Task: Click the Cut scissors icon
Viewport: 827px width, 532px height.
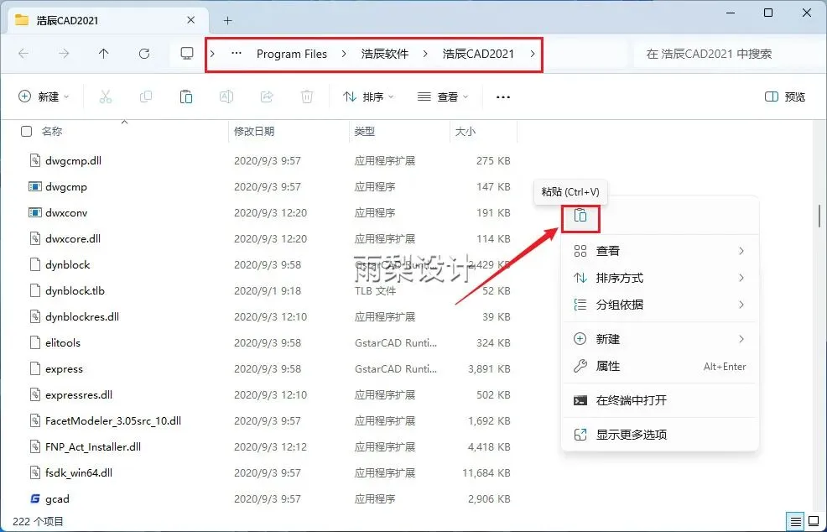Action: [x=106, y=96]
